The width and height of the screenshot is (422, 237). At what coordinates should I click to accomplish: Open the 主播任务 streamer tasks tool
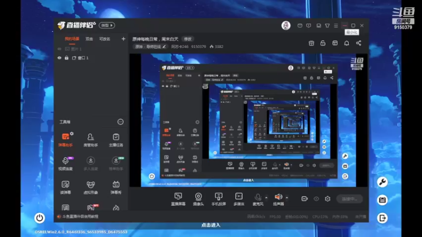[116, 140]
